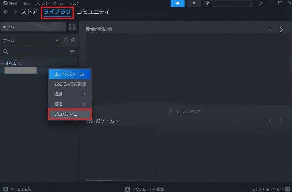
Task: Click シェルフを追加 button
Action: [x=185, y=112]
